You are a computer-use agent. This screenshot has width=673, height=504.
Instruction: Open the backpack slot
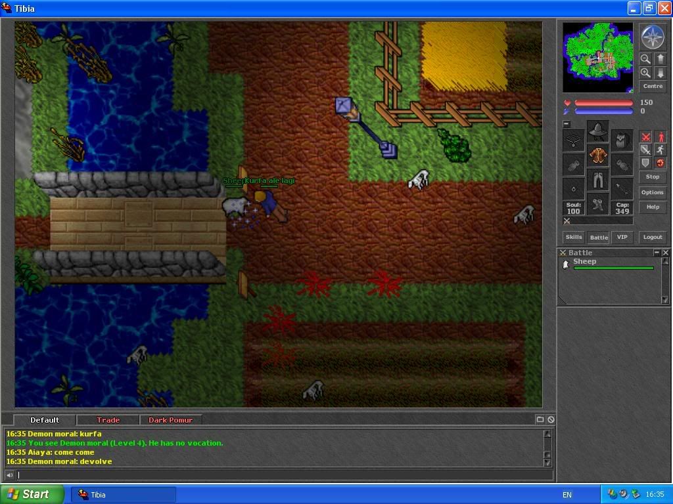pyautogui.click(x=622, y=140)
